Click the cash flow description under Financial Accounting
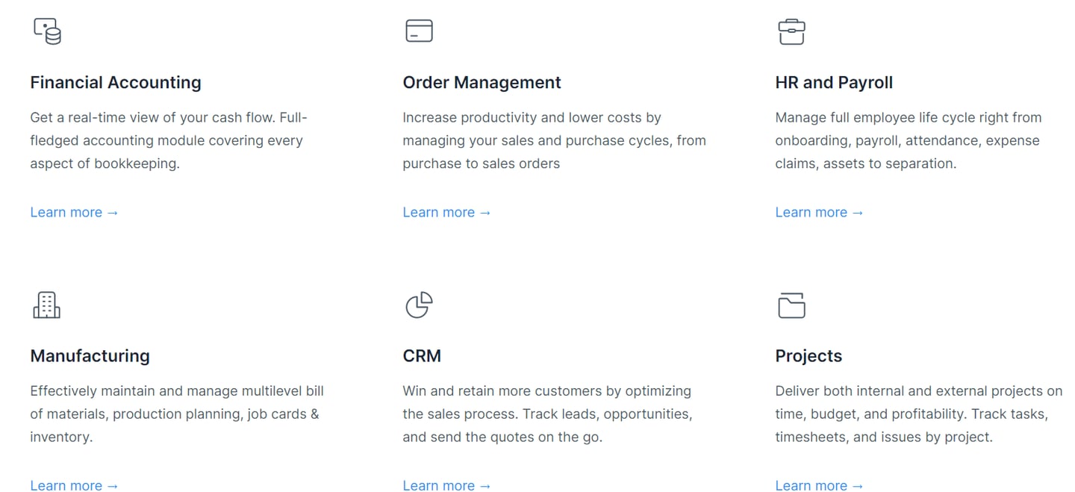Screen dimensions: 1075x492 click(x=169, y=140)
